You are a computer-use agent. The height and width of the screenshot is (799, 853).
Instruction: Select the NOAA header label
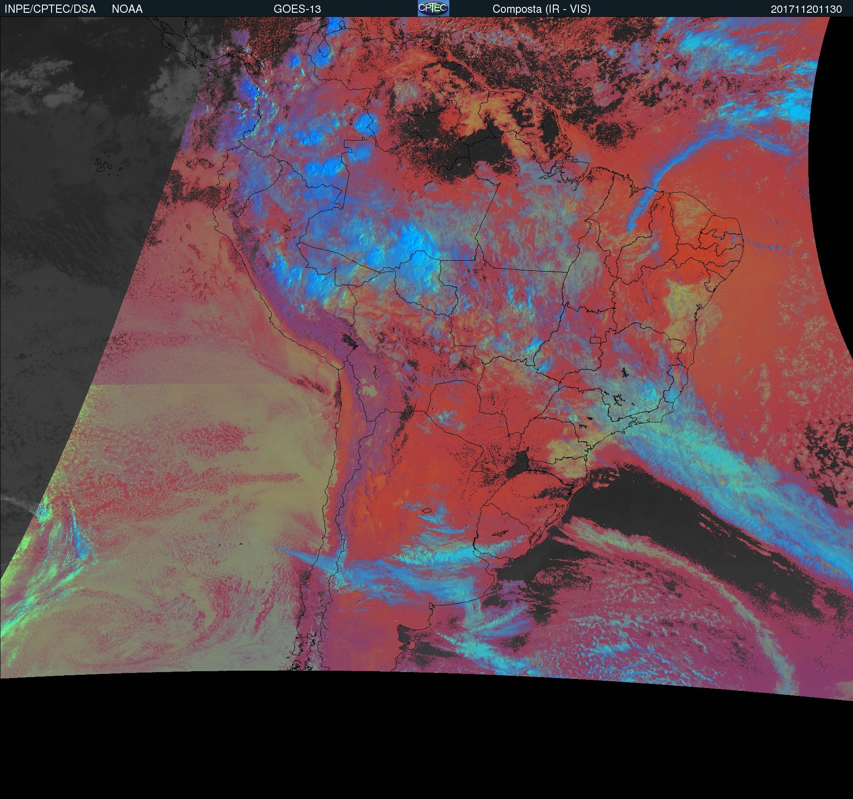127,9
